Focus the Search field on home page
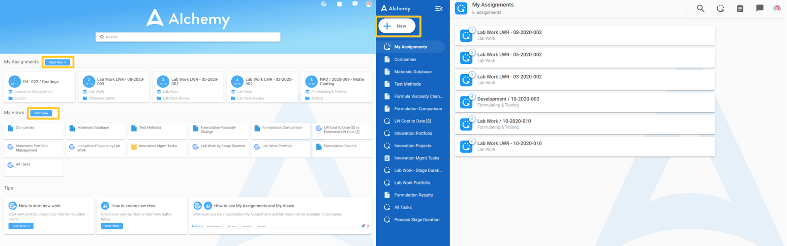The height and width of the screenshot is (246, 787). click(188, 37)
